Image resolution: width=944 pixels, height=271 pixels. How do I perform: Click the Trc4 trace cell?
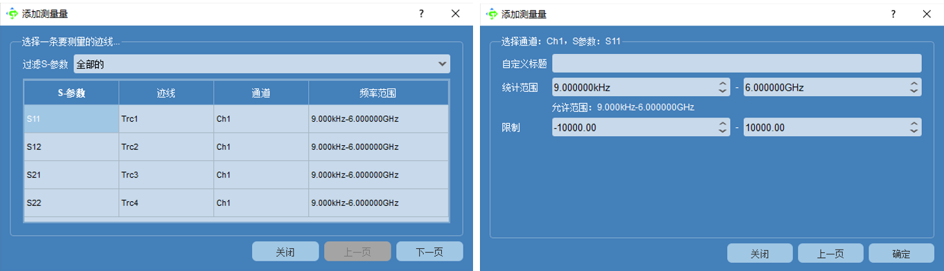[x=166, y=203]
